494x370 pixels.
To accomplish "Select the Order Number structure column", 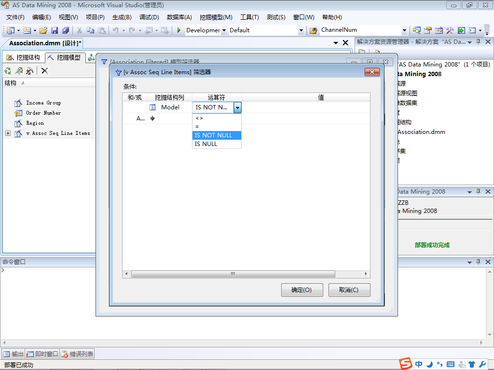I will coord(43,113).
